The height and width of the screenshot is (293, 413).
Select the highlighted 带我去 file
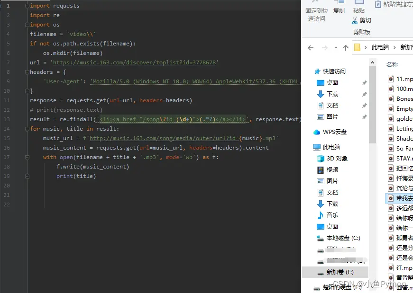pos(400,198)
